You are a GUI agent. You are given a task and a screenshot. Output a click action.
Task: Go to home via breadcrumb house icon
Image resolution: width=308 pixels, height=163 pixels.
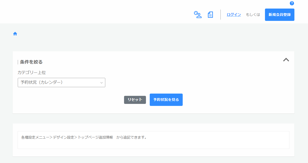15,34
